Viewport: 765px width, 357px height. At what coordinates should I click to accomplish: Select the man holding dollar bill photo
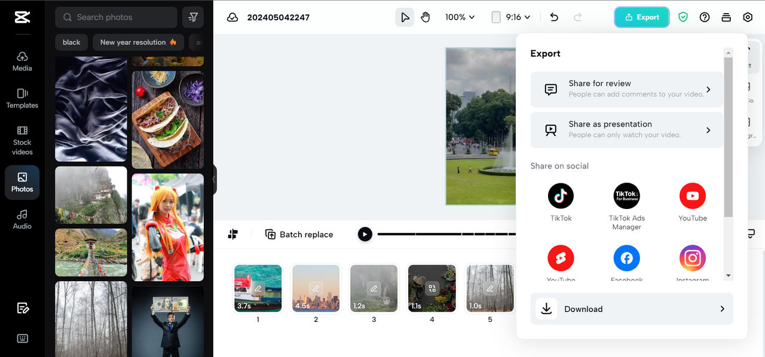168,321
